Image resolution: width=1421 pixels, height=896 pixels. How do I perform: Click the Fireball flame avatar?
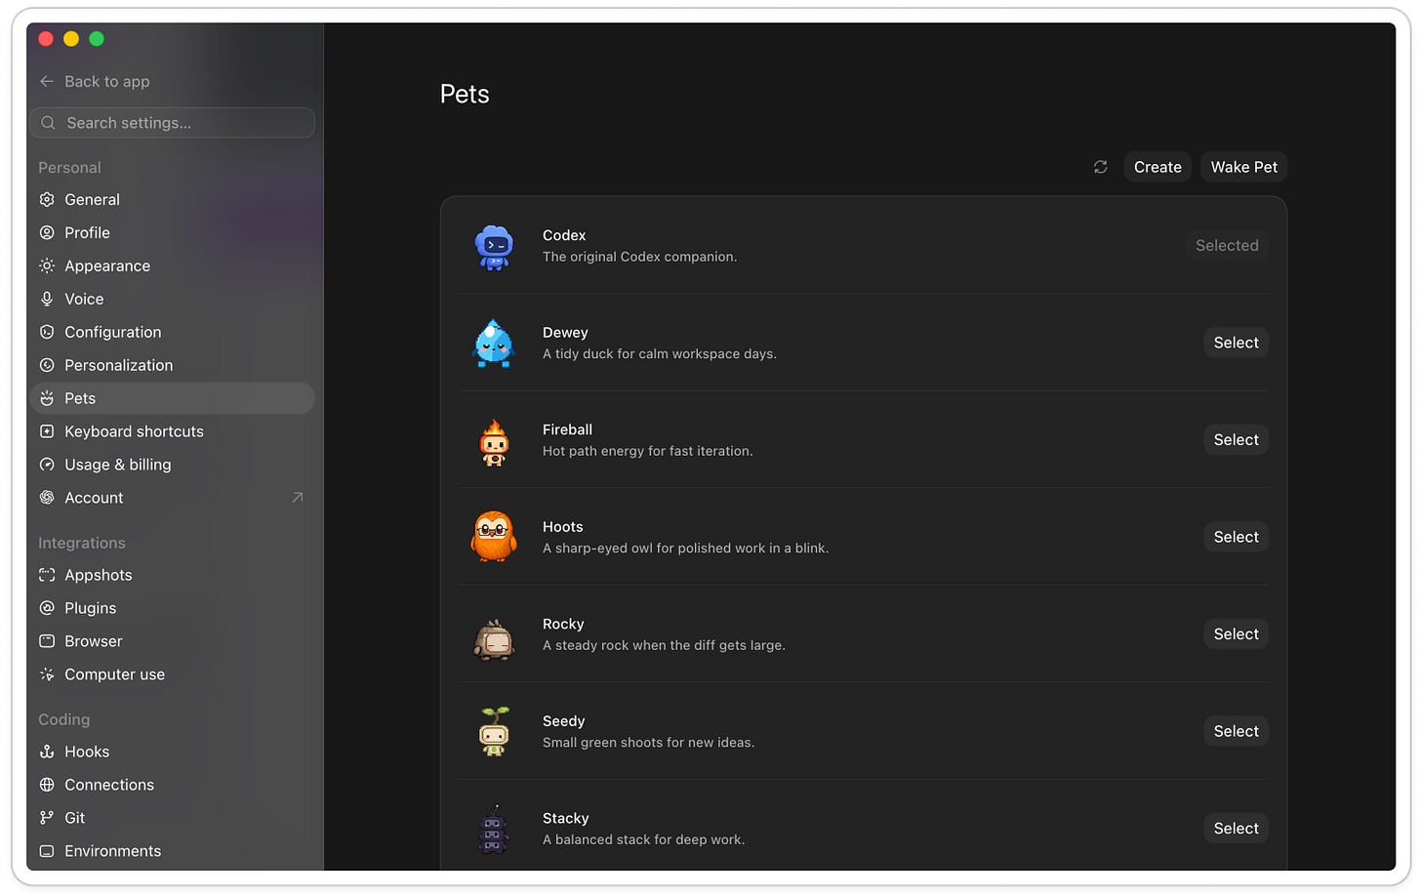(494, 441)
